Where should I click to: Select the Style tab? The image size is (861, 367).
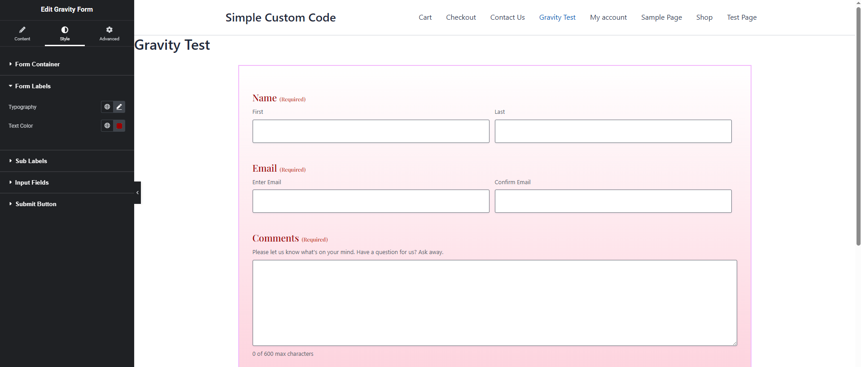(x=65, y=34)
